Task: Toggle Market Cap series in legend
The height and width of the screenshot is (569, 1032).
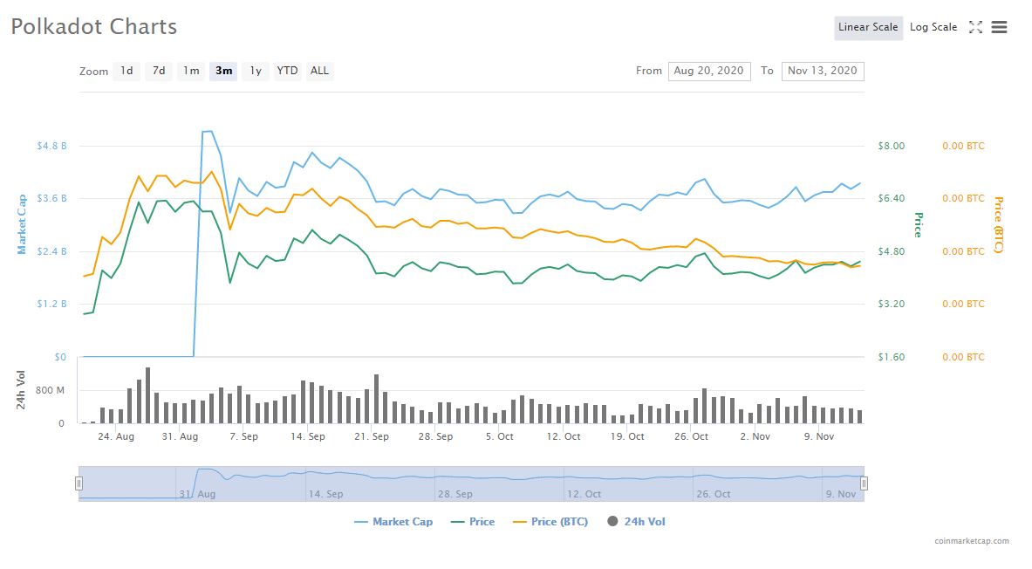Action: tap(393, 522)
